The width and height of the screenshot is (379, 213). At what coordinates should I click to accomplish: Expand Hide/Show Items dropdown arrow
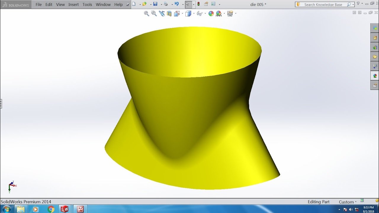[x=205, y=14]
